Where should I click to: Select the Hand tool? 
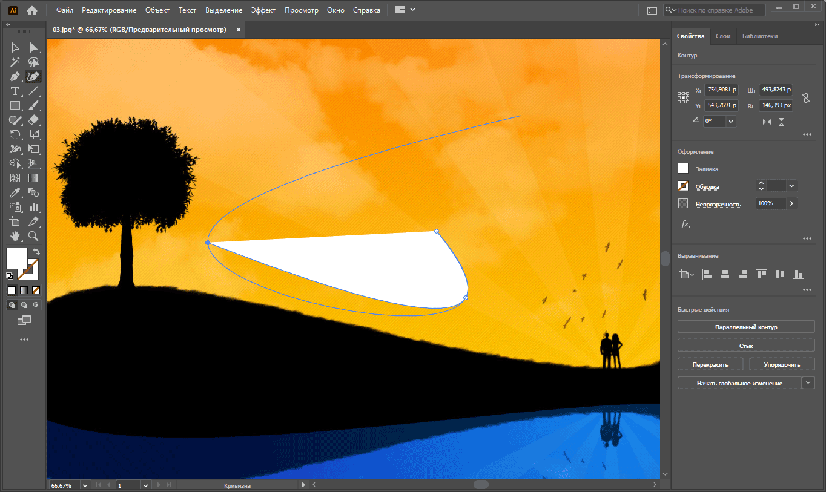click(x=15, y=236)
